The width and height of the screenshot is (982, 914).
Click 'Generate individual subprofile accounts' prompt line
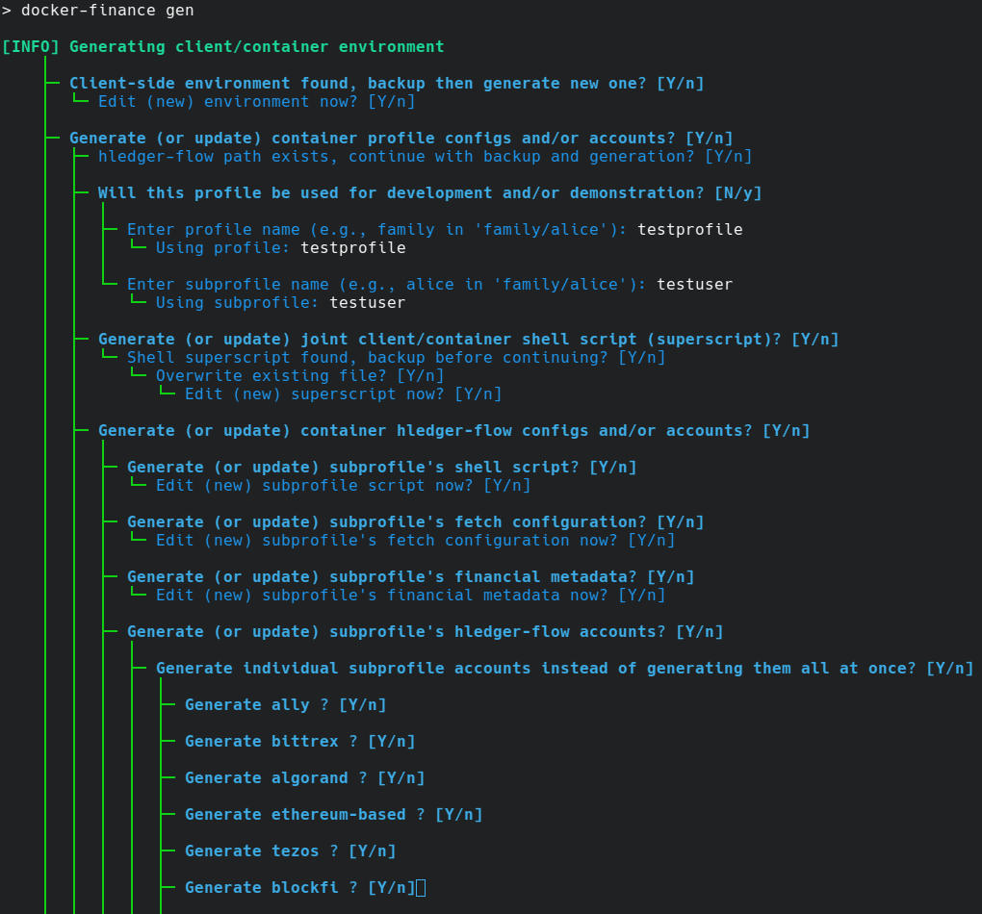click(564, 669)
